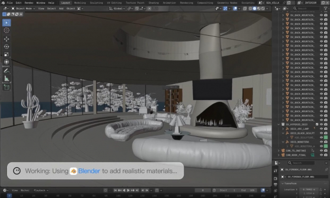330x198 pixels.
Task: Switch to rendered viewport shading
Action: click(263, 8)
